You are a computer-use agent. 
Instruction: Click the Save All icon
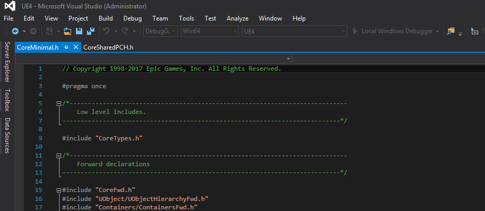pos(90,31)
